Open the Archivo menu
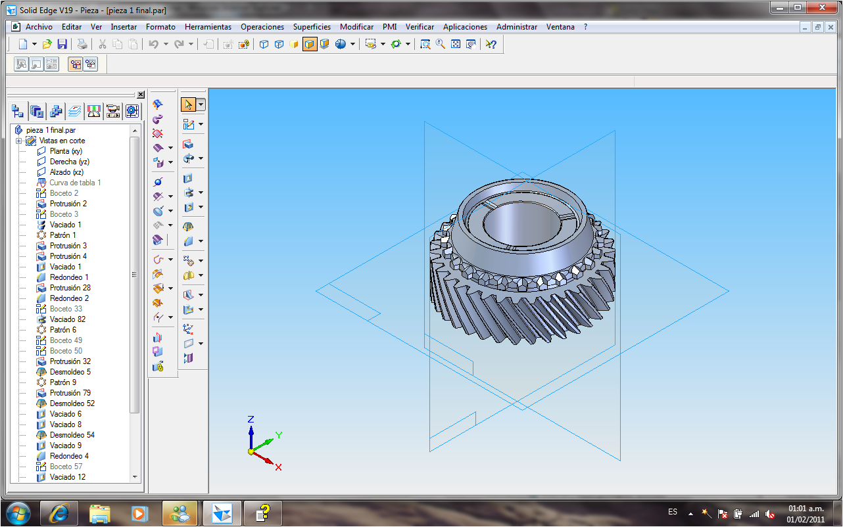Viewport: 843px width, 527px height. [x=39, y=27]
